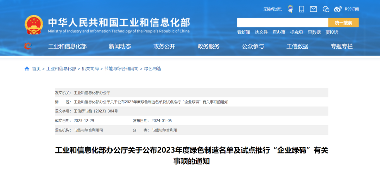The height and width of the screenshot is (176, 380).
Task: Go to 节能与综合利用司 breadcrumb link
Action: pos(121,69)
